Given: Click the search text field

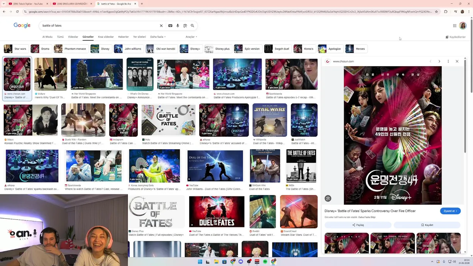Looking at the screenshot, I should [100, 25].
